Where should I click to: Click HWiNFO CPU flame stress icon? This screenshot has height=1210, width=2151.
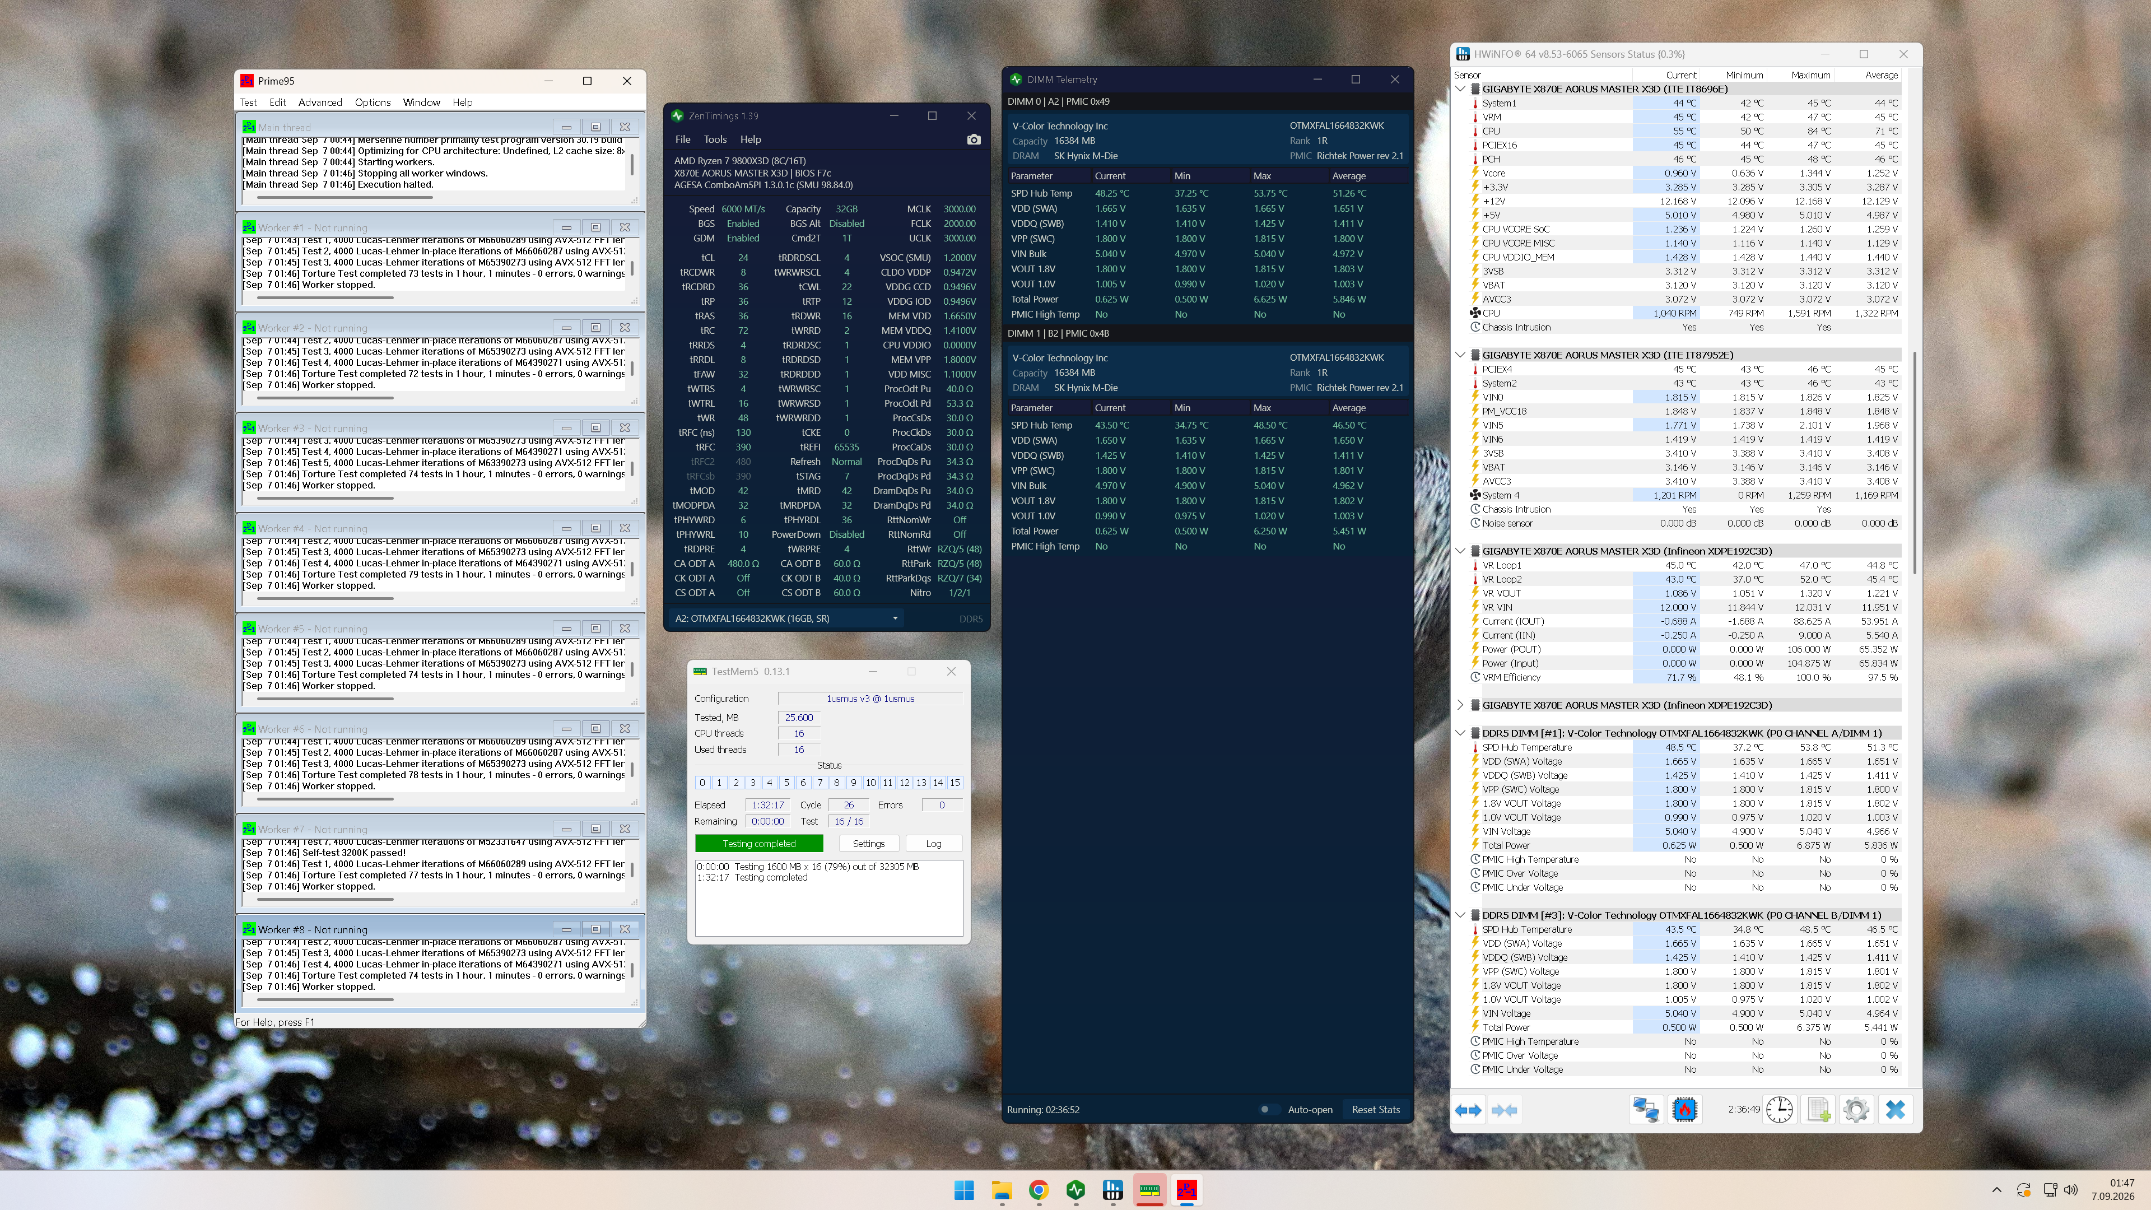[1685, 1110]
